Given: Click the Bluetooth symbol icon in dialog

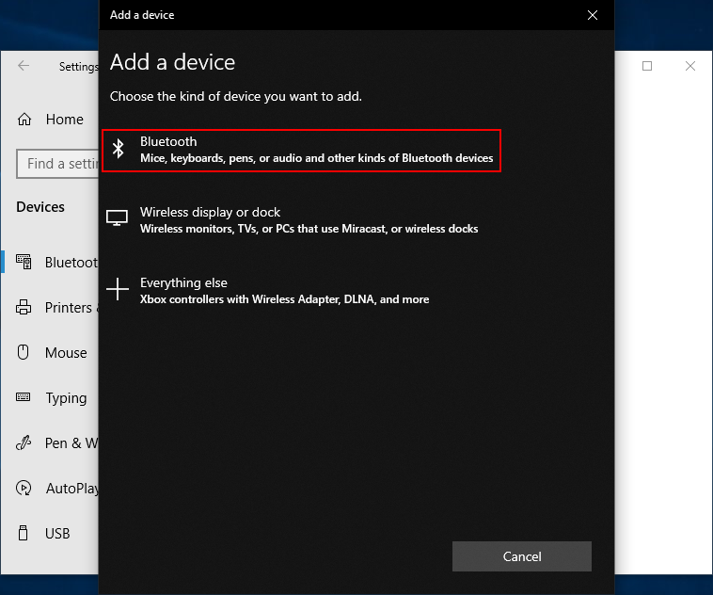Looking at the screenshot, I should click(119, 149).
